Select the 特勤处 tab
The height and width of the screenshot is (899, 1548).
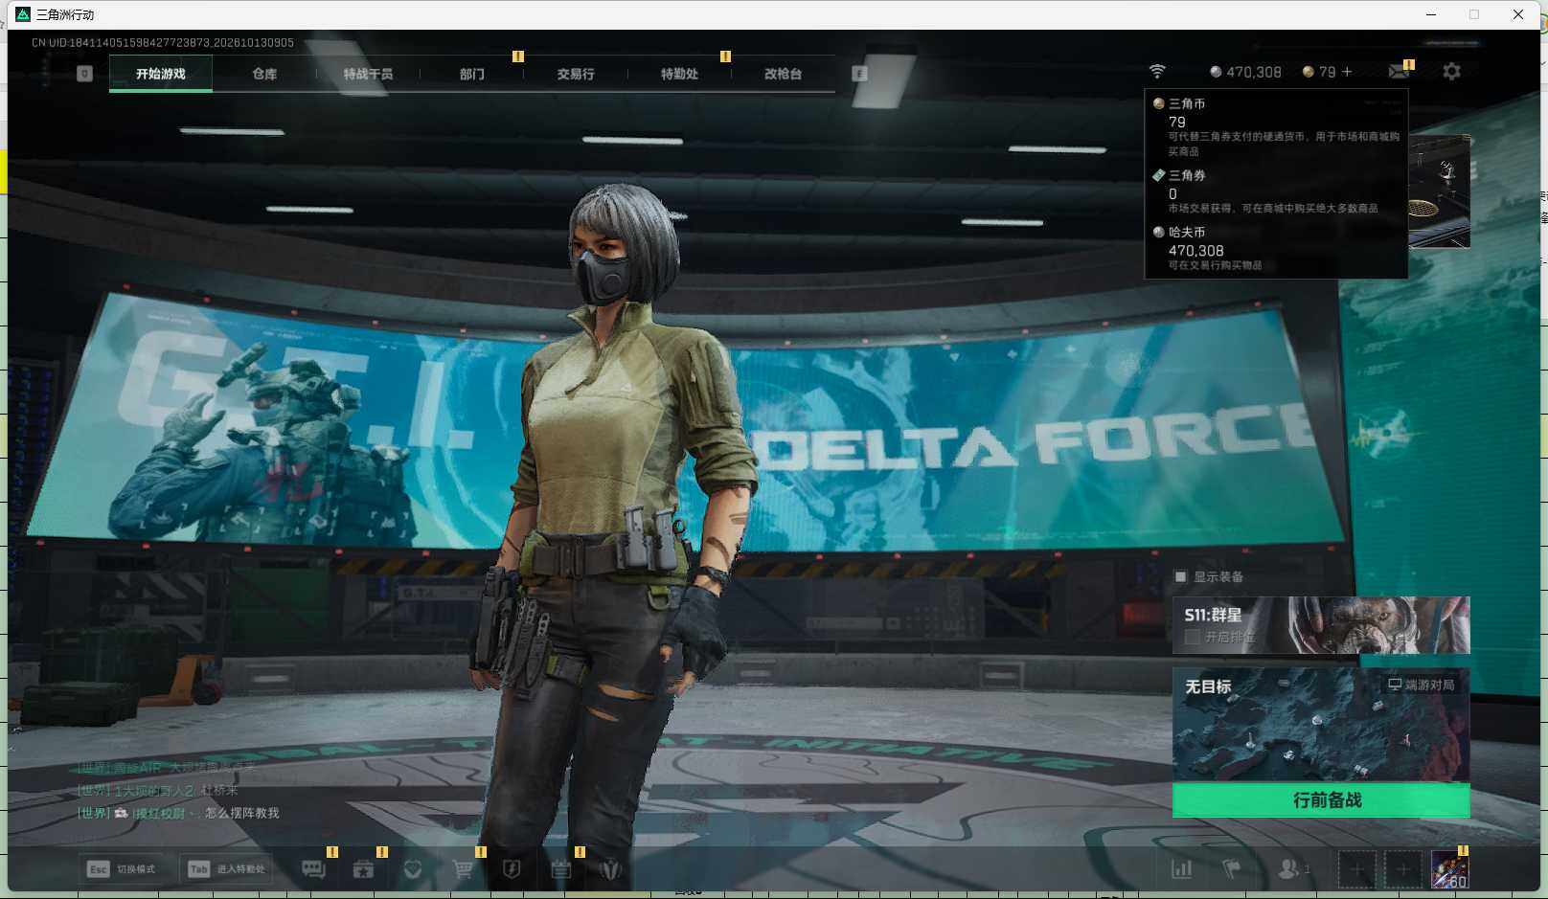[x=679, y=74]
